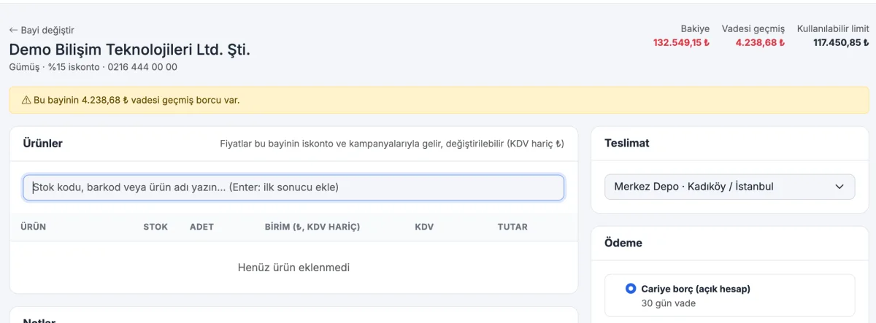Click the ÜRÜN column header
Viewport: 876px width, 323px height.
33,227
